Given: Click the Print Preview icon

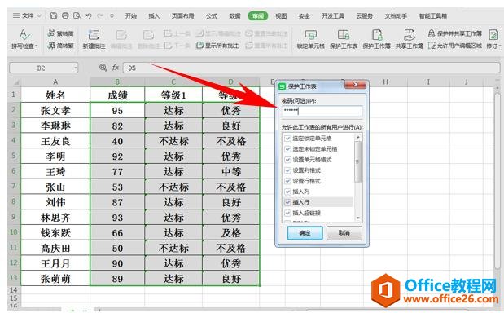Looking at the screenshot, I should 77,15.
